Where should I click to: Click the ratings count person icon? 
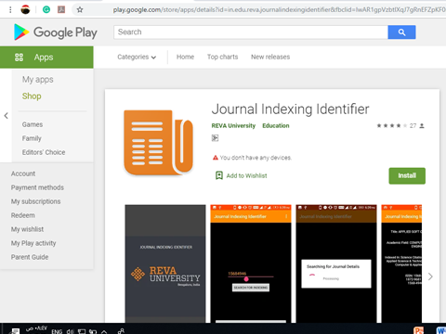point(422,126)
